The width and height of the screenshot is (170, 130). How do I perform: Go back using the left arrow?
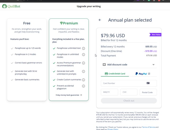(x=100, y=20)
